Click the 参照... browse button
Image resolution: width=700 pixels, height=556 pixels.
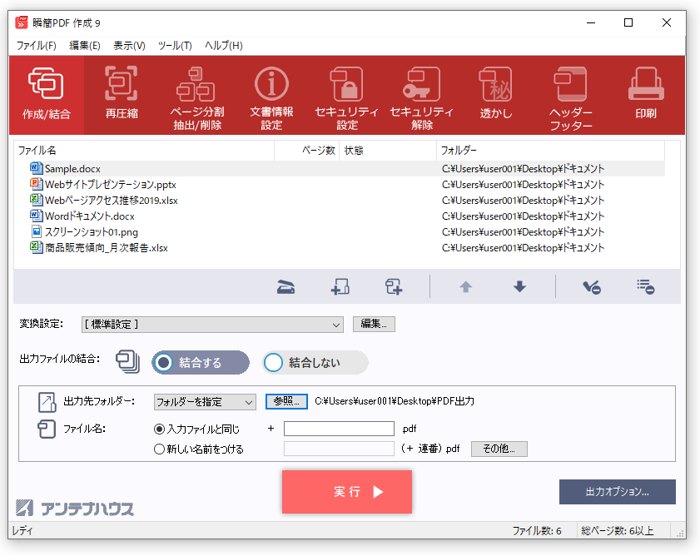286,401
